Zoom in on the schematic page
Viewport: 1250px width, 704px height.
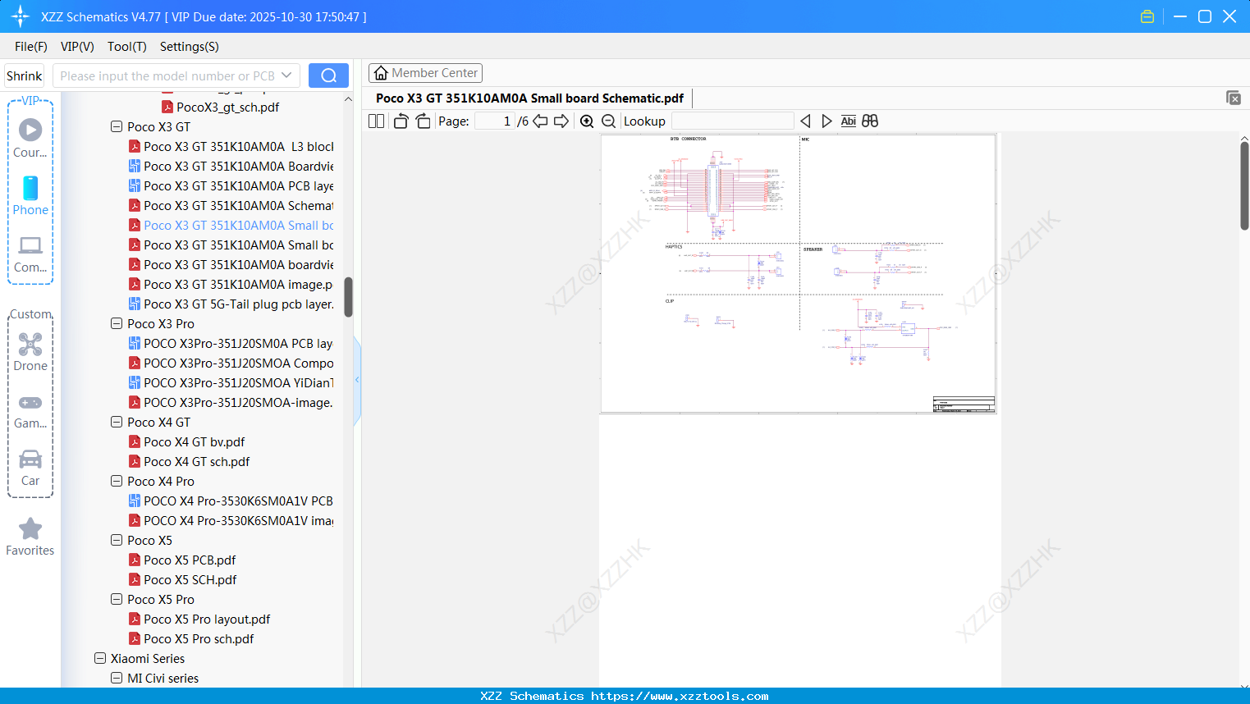pyautogui.click(x=587, y=121)
